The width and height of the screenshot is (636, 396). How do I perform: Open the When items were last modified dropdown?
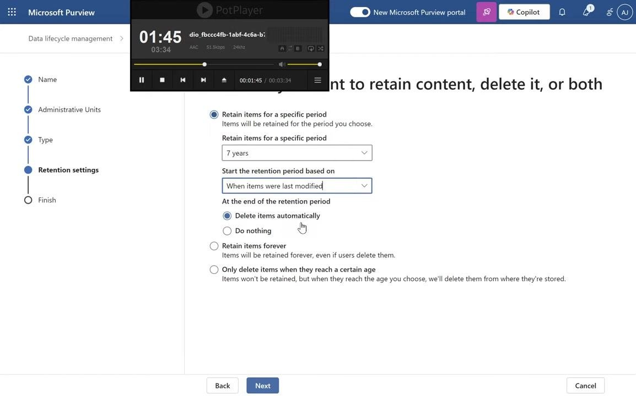(x=297, y=186)
